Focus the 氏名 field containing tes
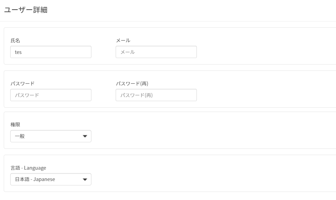336x200 pixels. [x=51, y=52]
